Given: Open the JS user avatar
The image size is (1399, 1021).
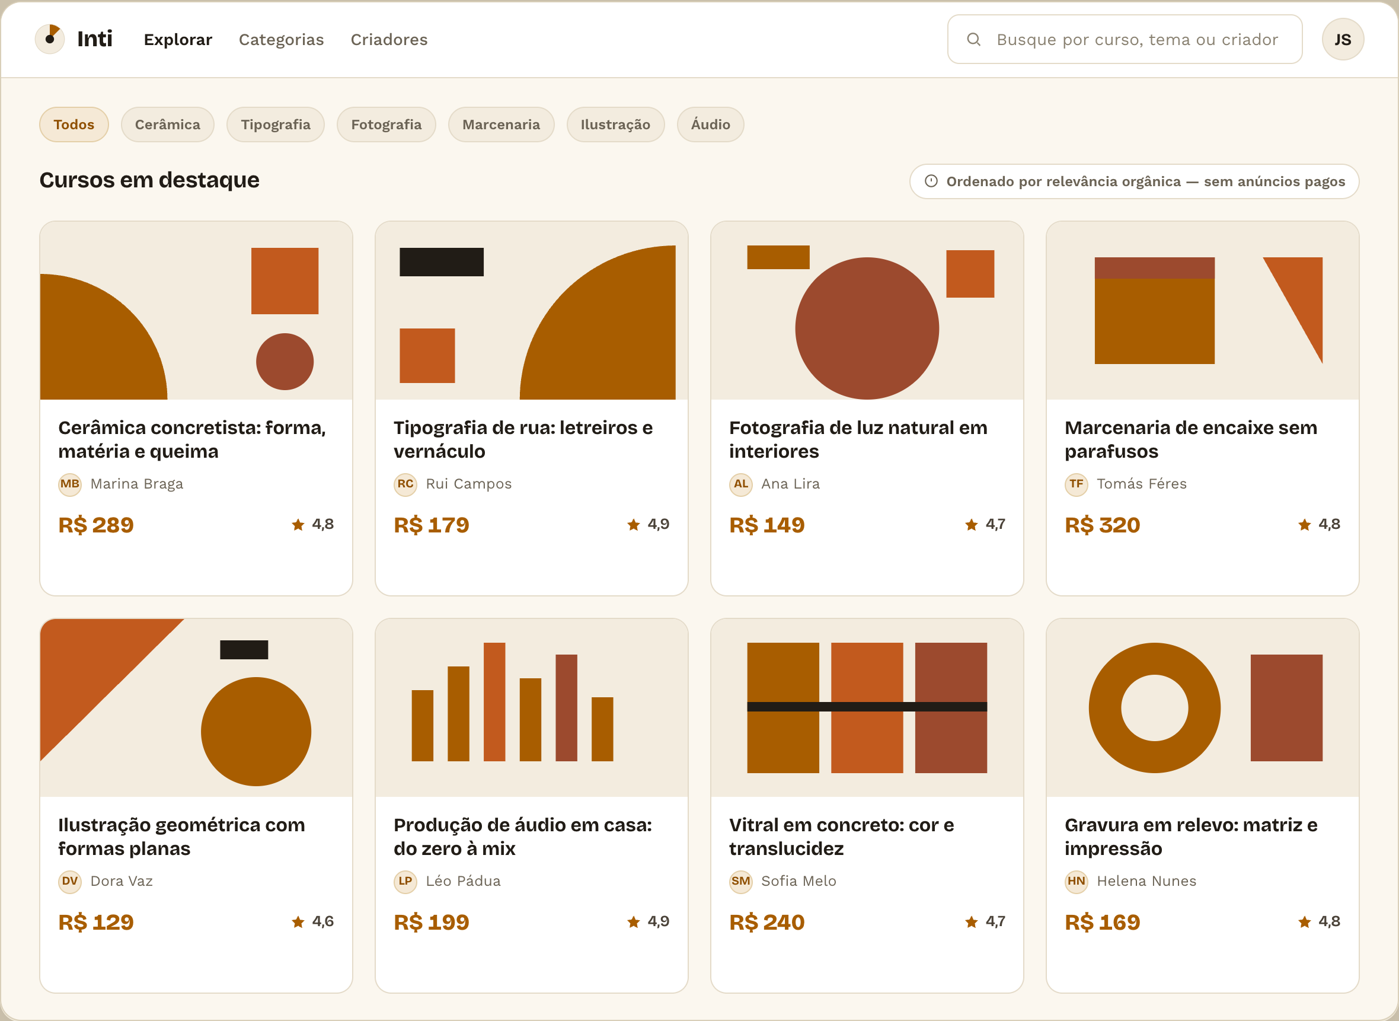Looking at the screenshot, I should click(1343, 40).
